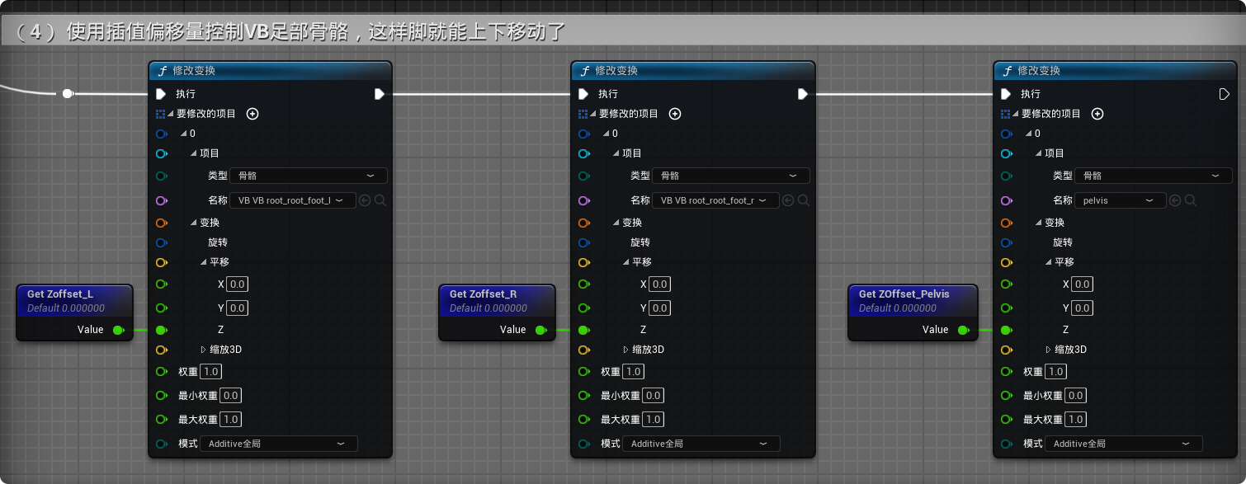Screen dimensions: 1246x484
Task: Browse magnifier next to pelvis name
Action: (1190, 200)
